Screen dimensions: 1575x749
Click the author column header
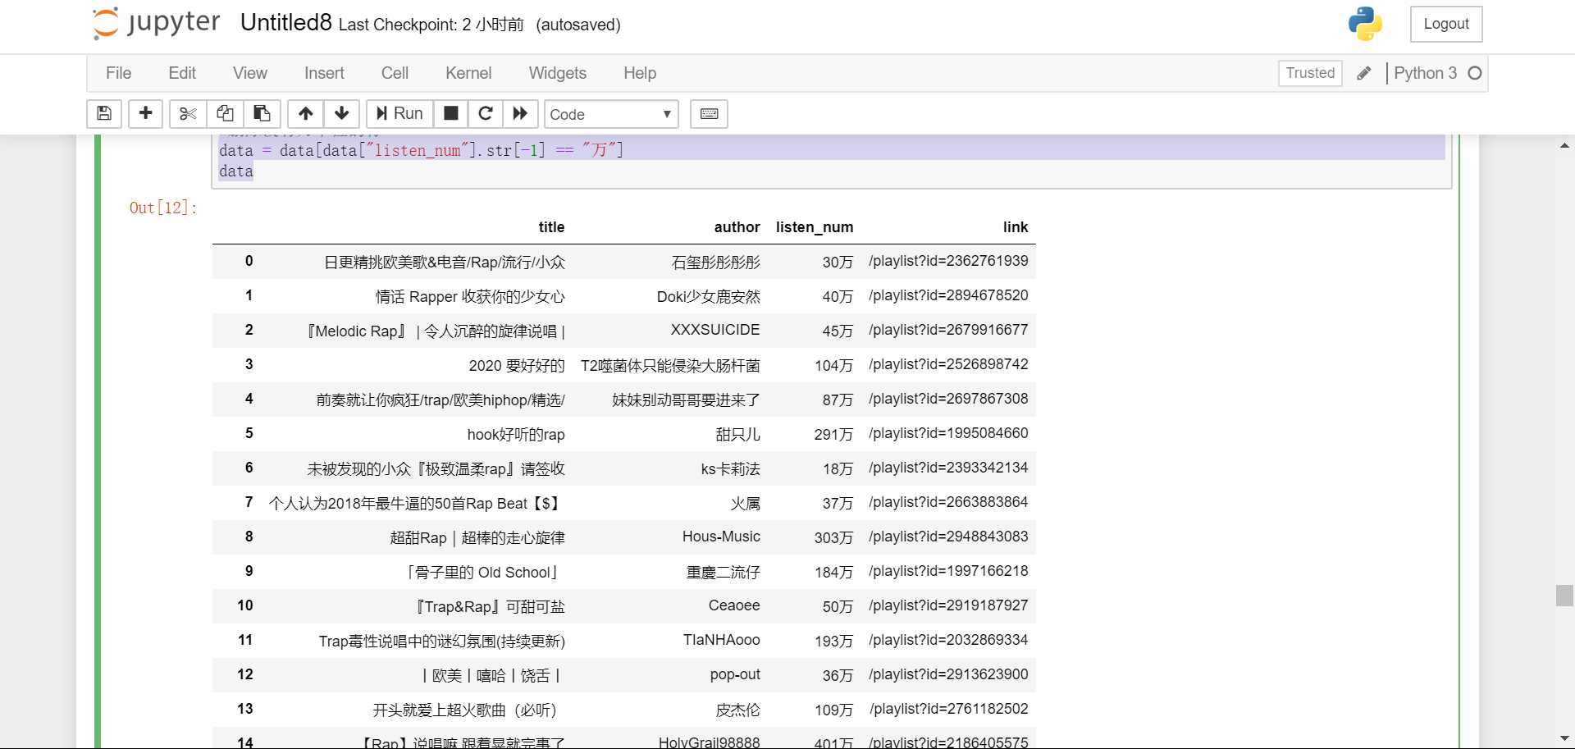pos(737,227)
